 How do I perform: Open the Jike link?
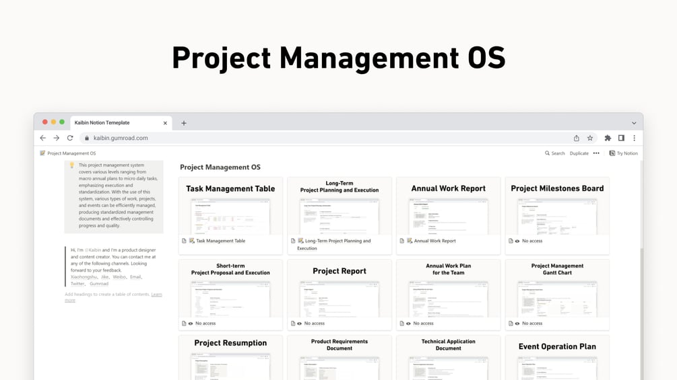pos(105,277)
